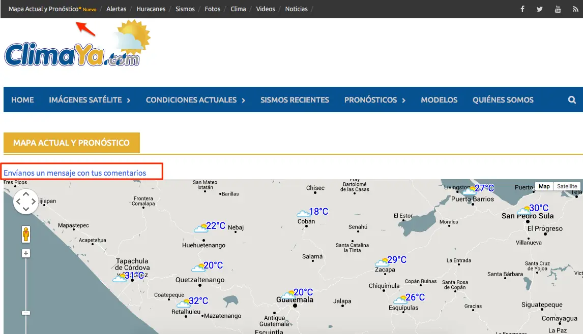Image resolution: width=583 pixels, height=334 pixels.
Task: Open Sismos in the top bar
Action: coord(185,9)
